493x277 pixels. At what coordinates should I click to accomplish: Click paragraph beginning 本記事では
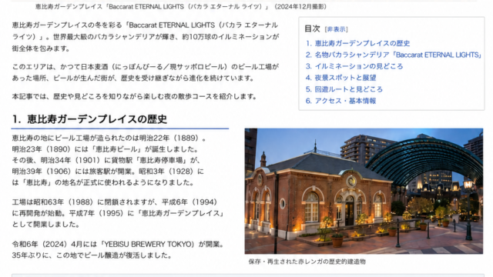(135, 96)
